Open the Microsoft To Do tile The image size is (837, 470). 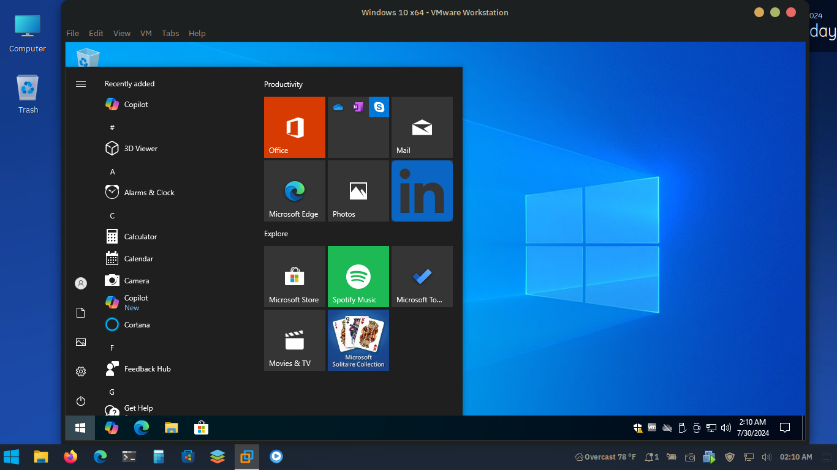[x=422, y=277]
